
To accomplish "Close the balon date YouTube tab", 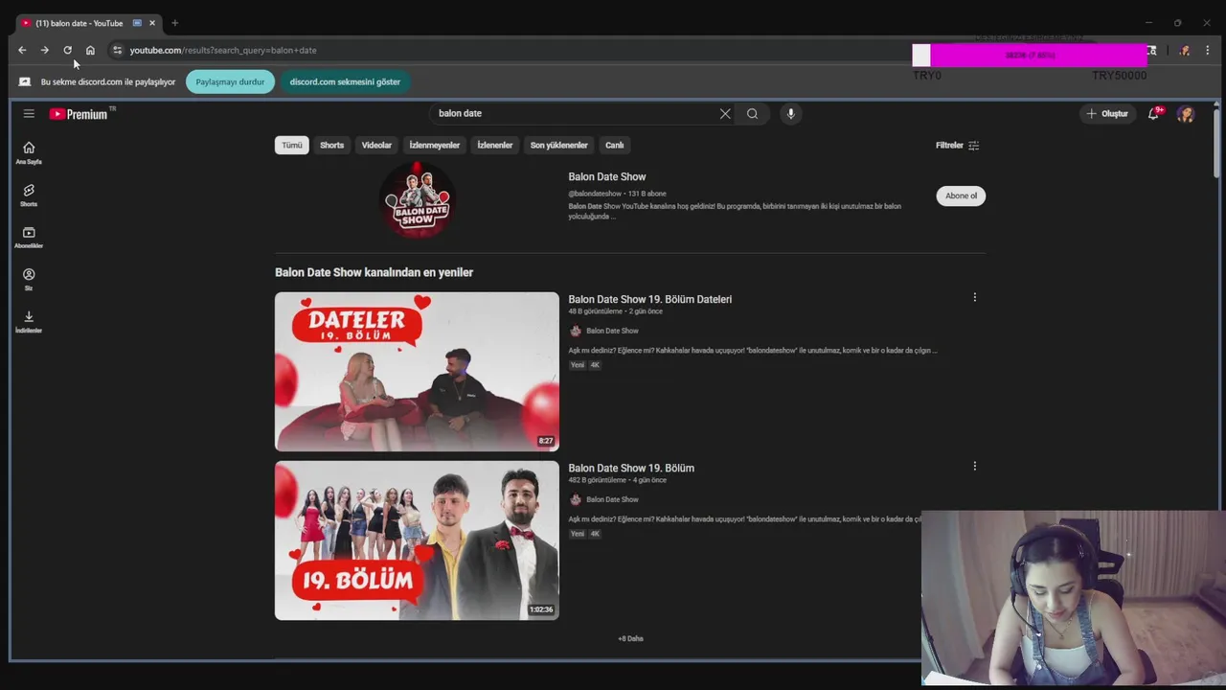I will tap(151, 23).
